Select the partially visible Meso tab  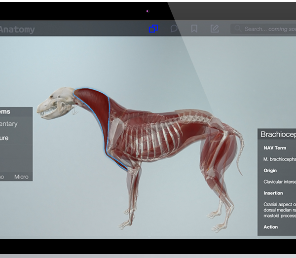[2, 177]
